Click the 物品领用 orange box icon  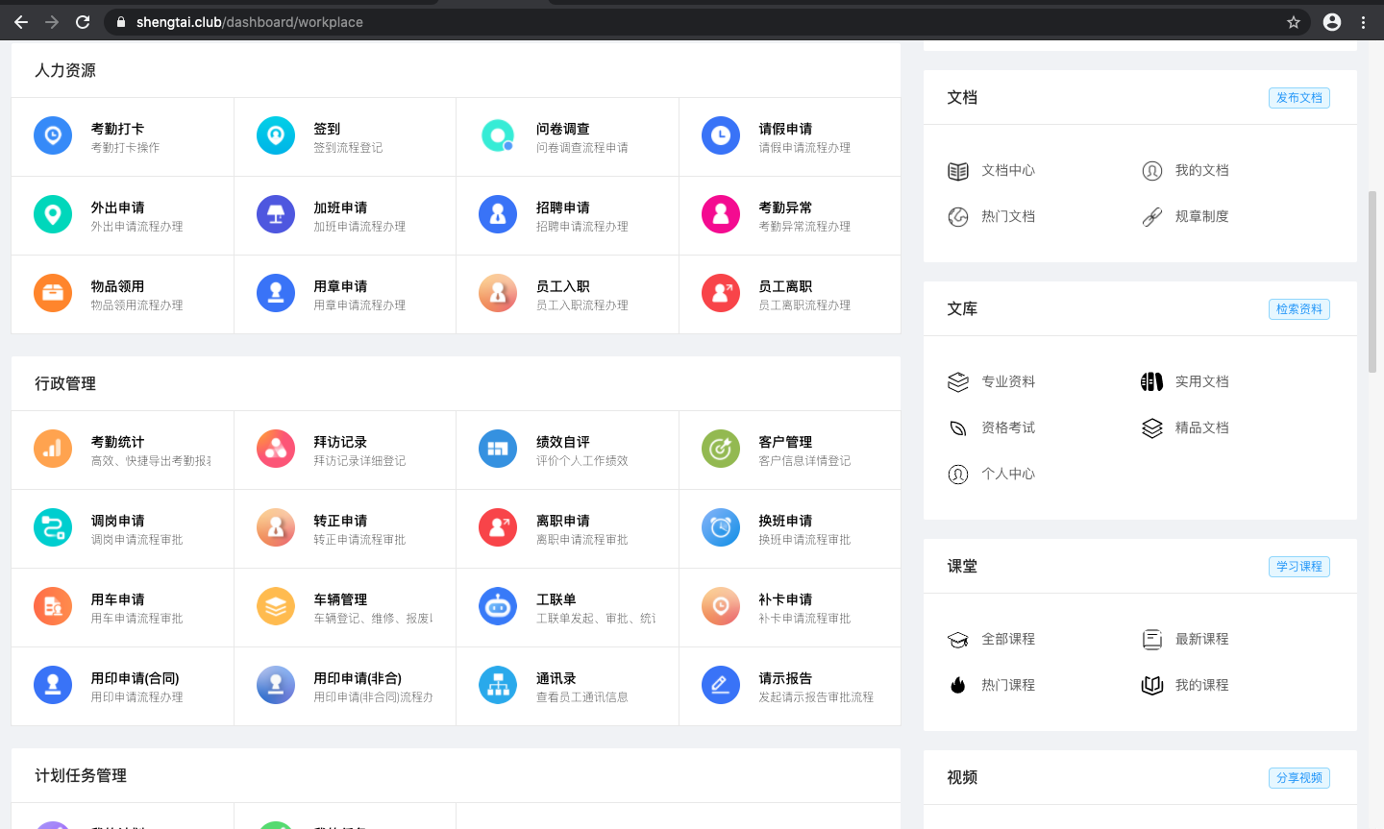[53, 293]
